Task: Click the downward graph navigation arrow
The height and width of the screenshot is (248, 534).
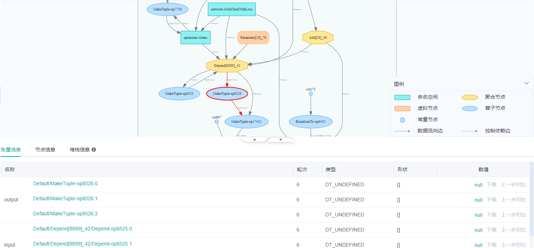Action: (280, 139)
